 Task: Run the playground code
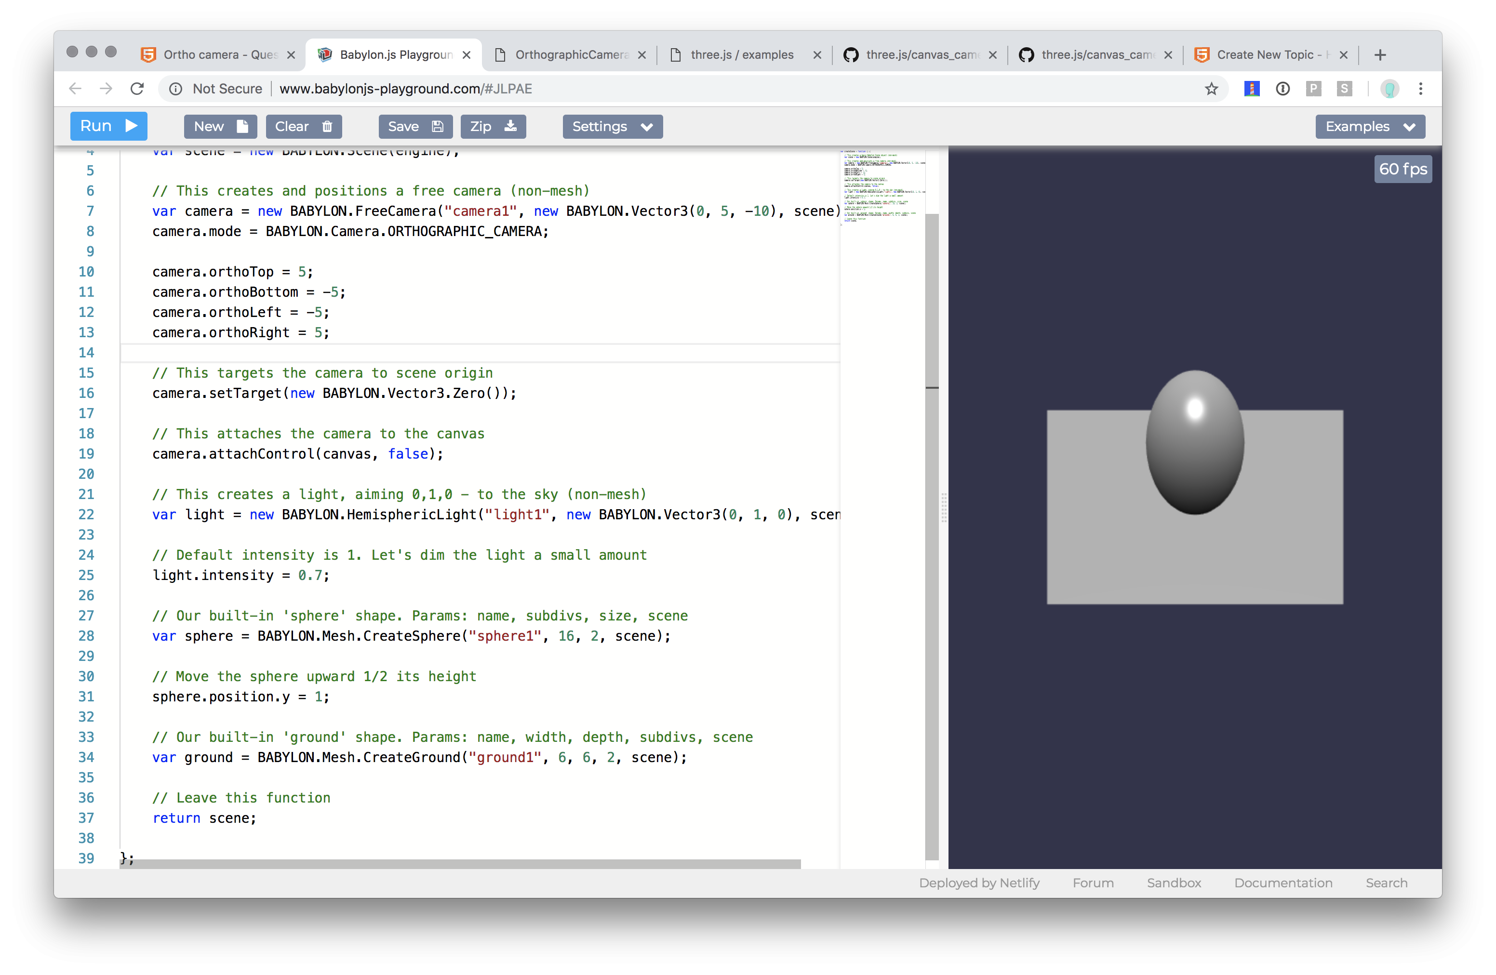[108, 126]
